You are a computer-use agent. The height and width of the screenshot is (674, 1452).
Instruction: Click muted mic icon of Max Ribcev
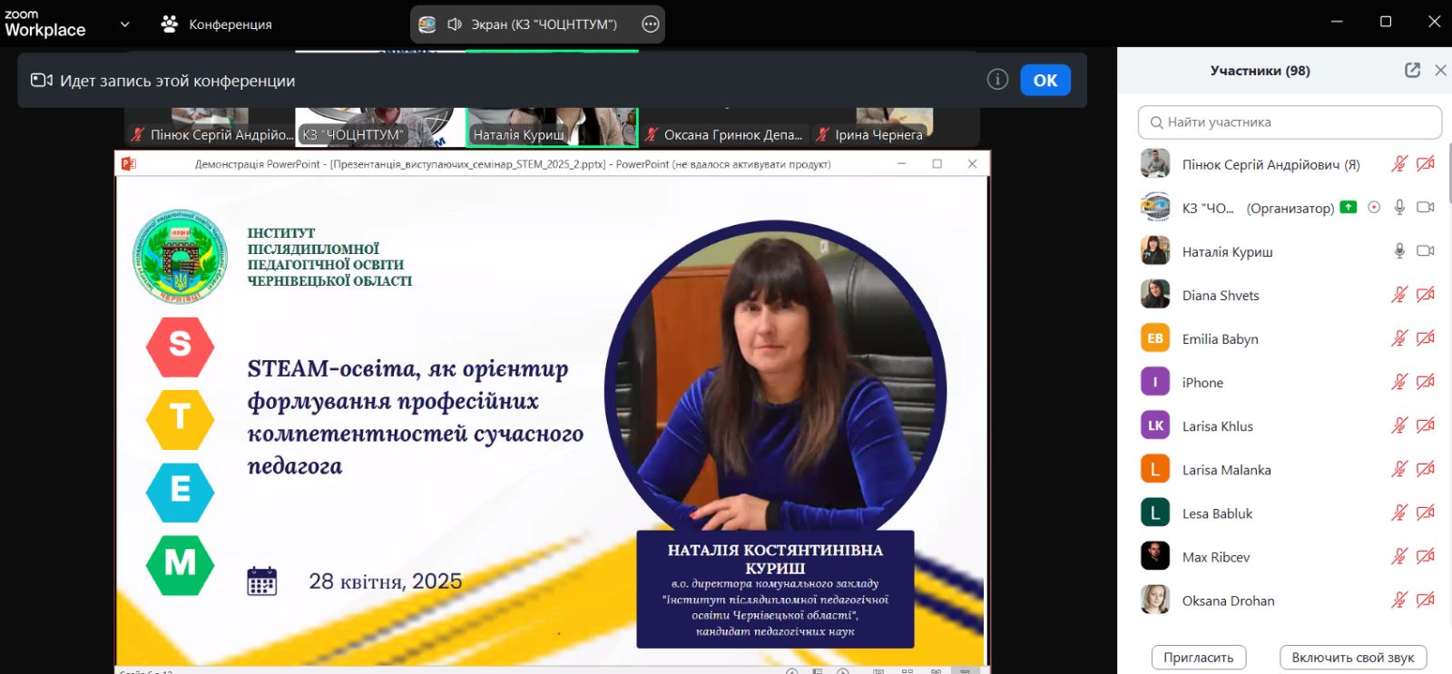pos(1399,556)
